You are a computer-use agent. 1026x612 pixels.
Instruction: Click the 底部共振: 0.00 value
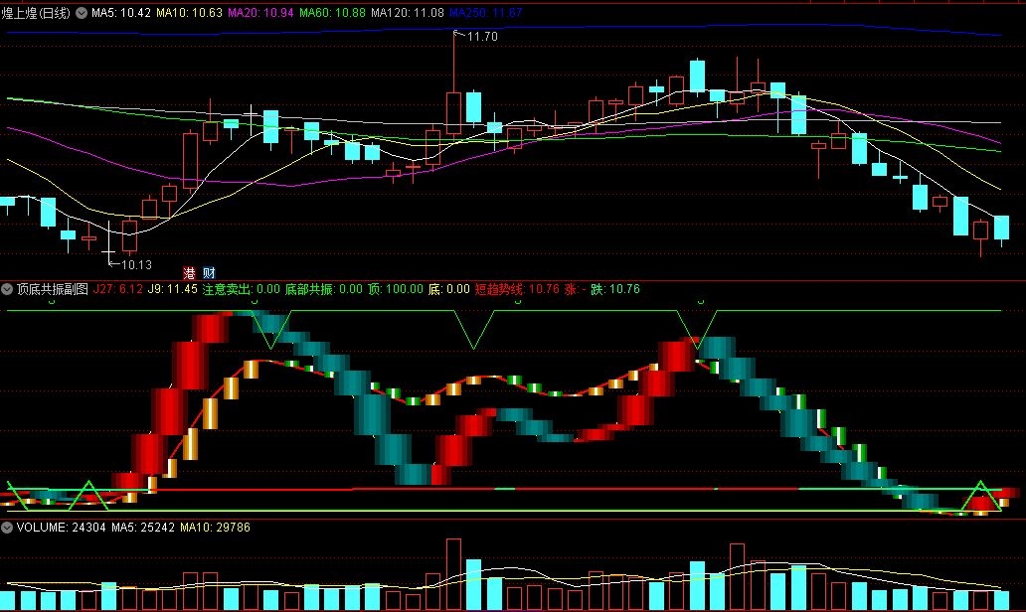323,289
